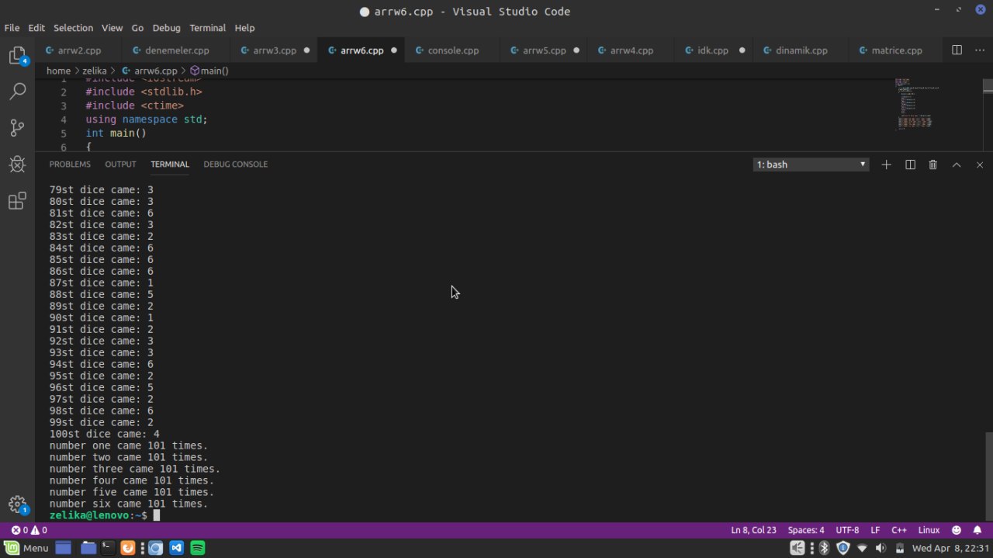The width and height of the screenshot is (993, 558).
Task: Open the Terminal menu
Action: coord(207,28)
